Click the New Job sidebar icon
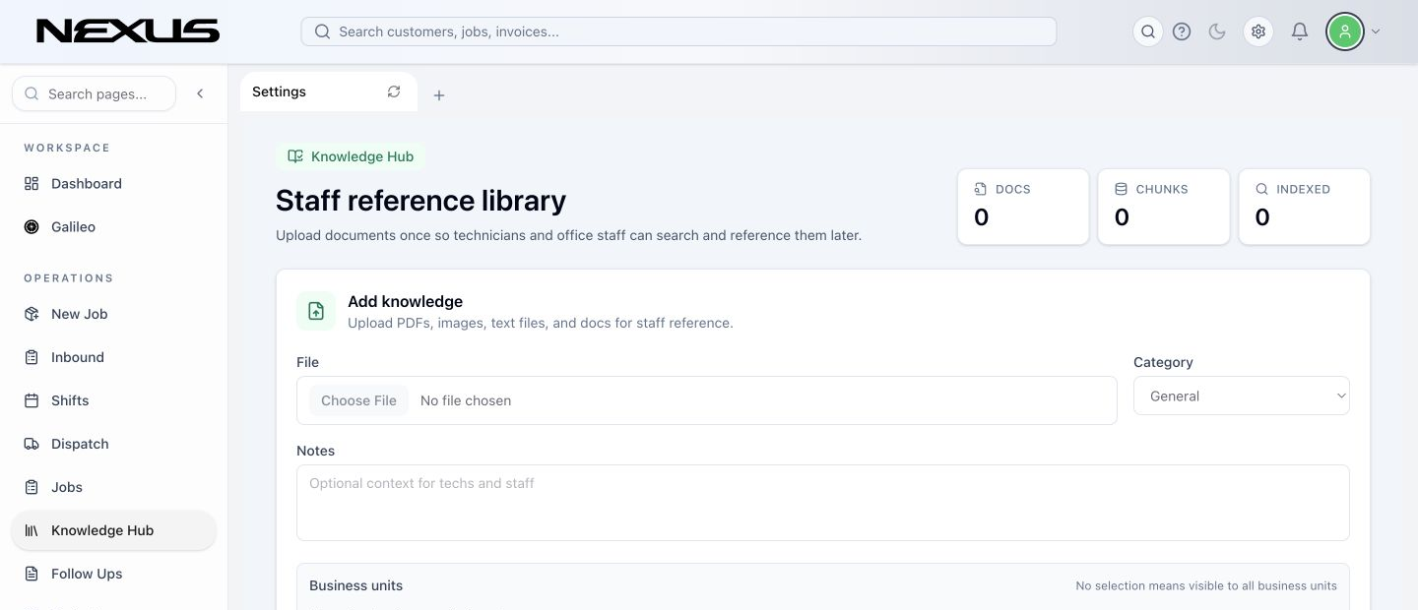 pos(32,314)
